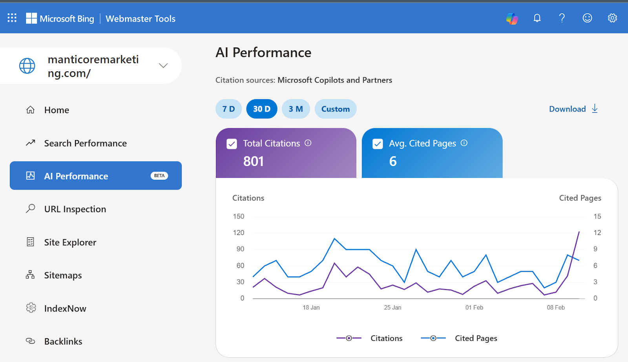Click the info icon next to Avg. Cited Pages

click(464, 143)
